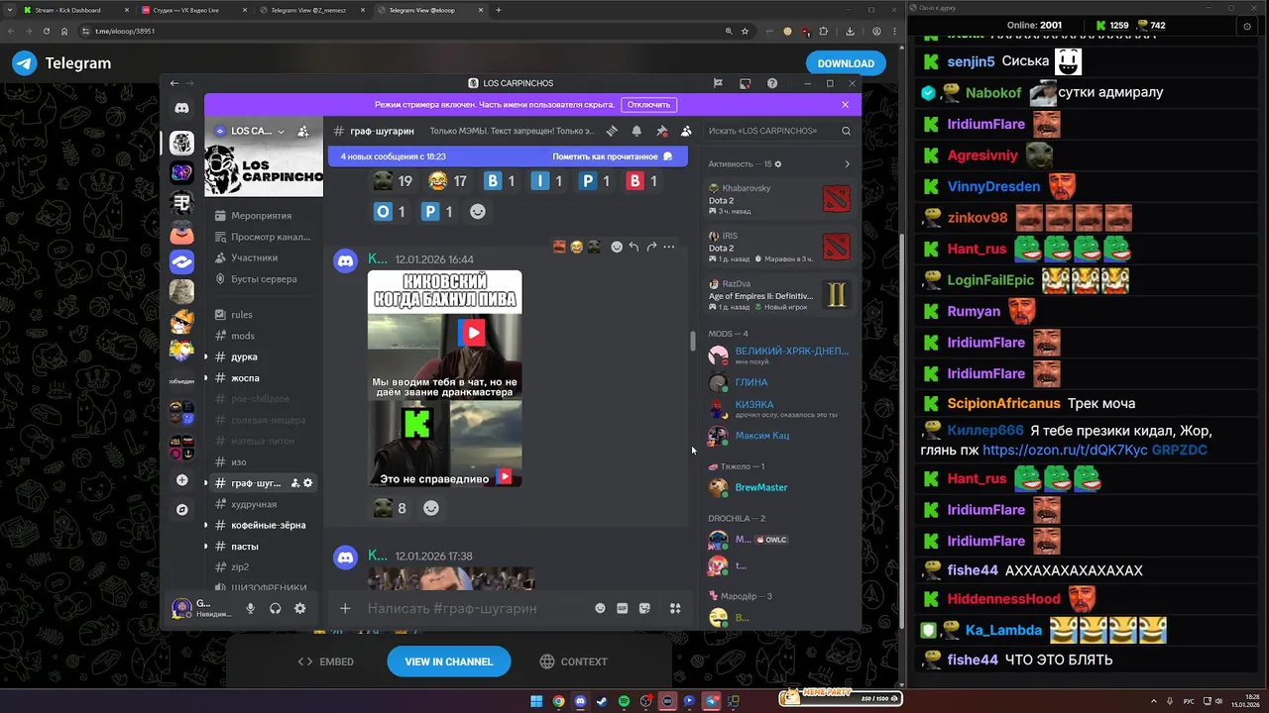Click the invite people icon beside server name
This screenshot has width=1269, height=713.
pyautogui.click(x=303, y=131)
